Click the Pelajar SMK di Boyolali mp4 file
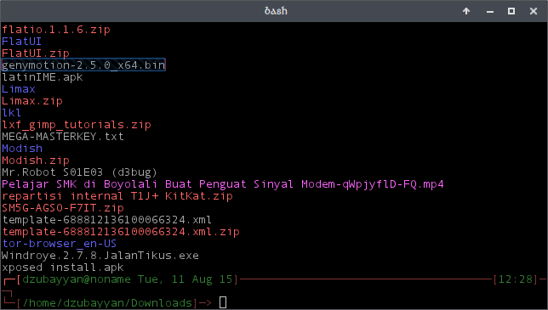This screenshot has width=548, height=310. (x=223, y=184)
